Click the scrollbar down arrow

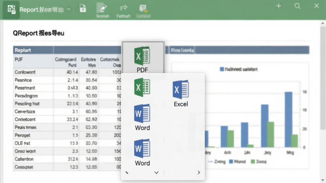point(323,180)
